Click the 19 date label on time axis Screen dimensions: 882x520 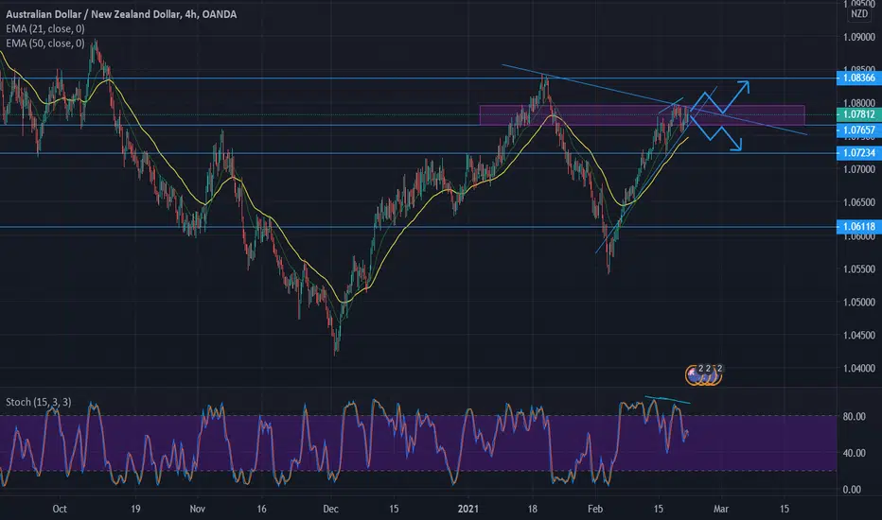pos(135,509)
